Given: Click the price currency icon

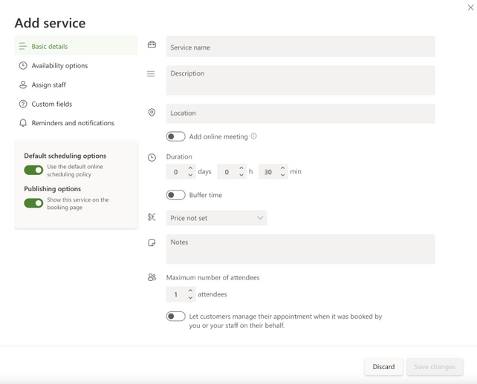Looking at the screenshot, I should (152, 217).
